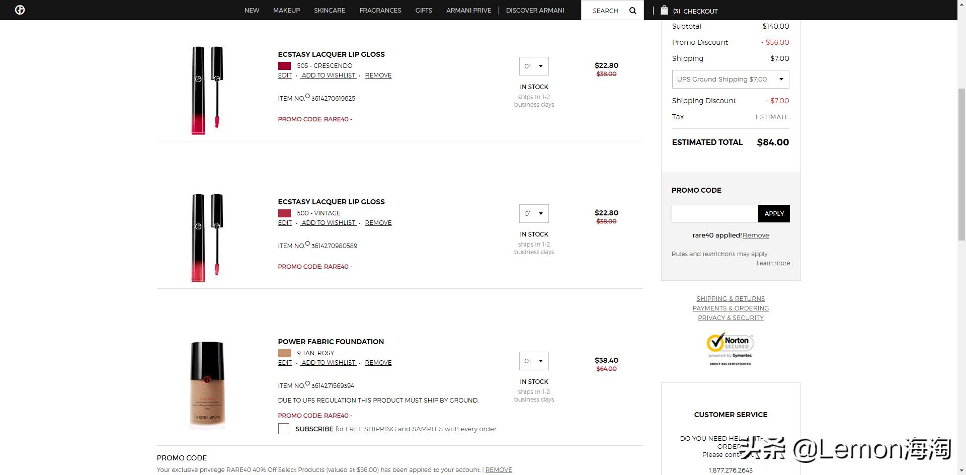Open SHIPPING & RETURNS link
This screenshot has height=475, width=966.
coord(731,299)
